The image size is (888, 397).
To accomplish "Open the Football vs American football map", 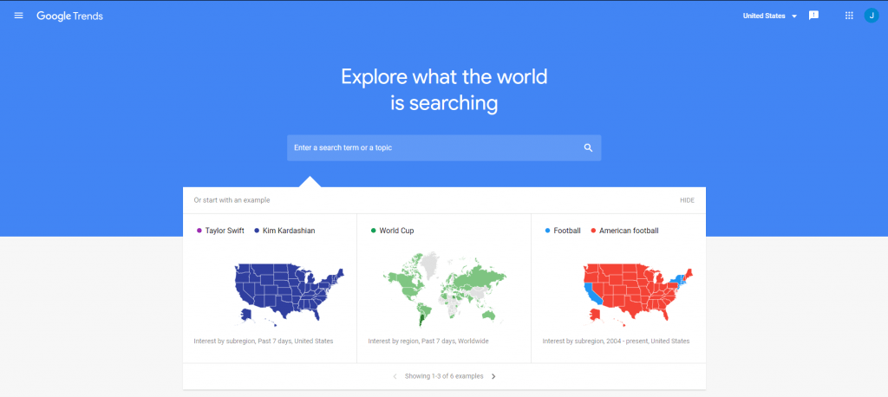I will click(636, 290).
